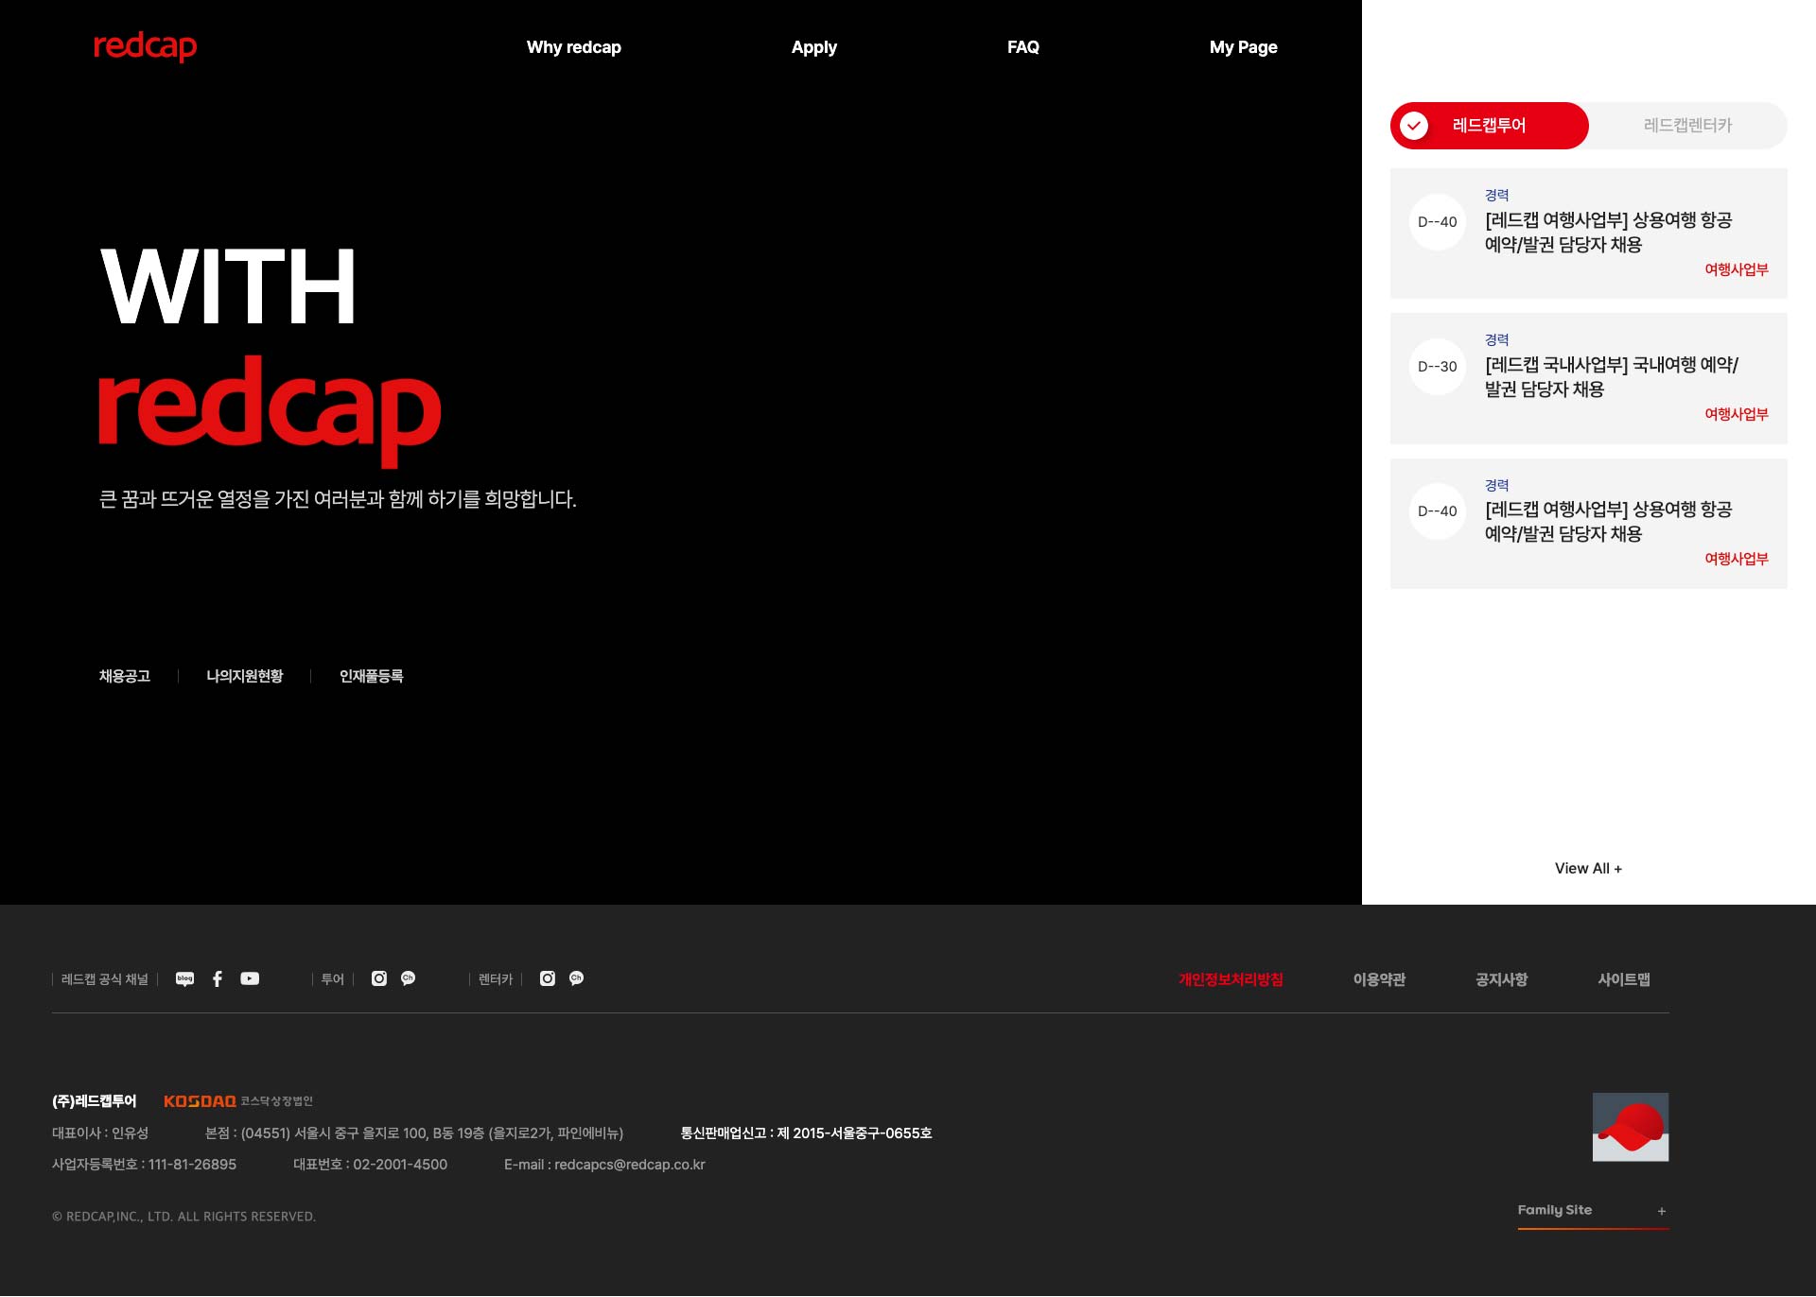
Task: Open the 나의지원현황 link
Action: (x=244, y=676)
